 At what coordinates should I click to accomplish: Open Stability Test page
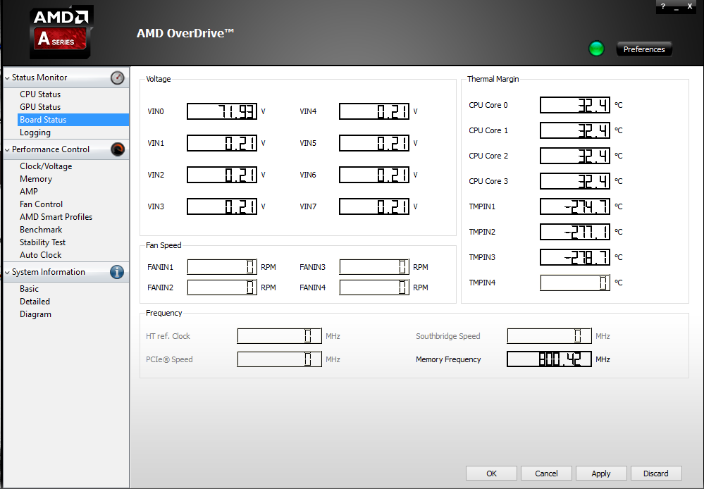(x=43, y=242)
